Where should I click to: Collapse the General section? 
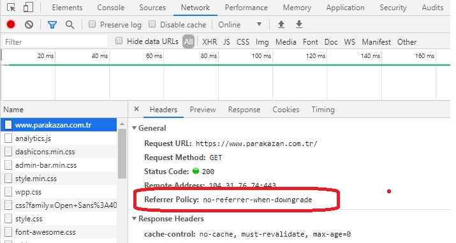(x=134, y=128)
